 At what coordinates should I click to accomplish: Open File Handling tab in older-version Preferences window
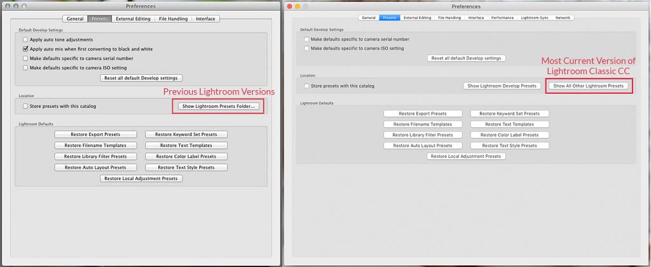coord(173,18)
